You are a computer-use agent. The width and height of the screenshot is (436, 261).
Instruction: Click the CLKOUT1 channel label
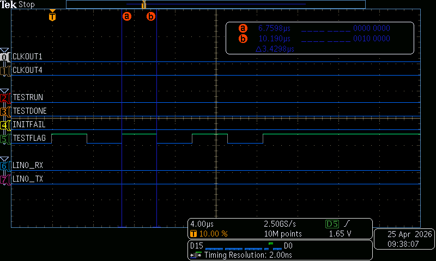(x=27, y=57)
